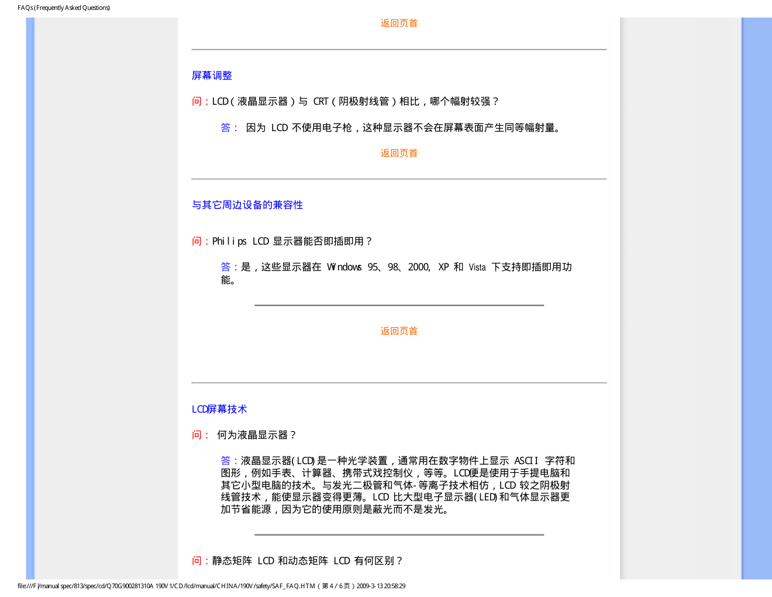
Task: Click 返回页首 link below the 屏幕调整 answer
Action: [x=399, y=153]
